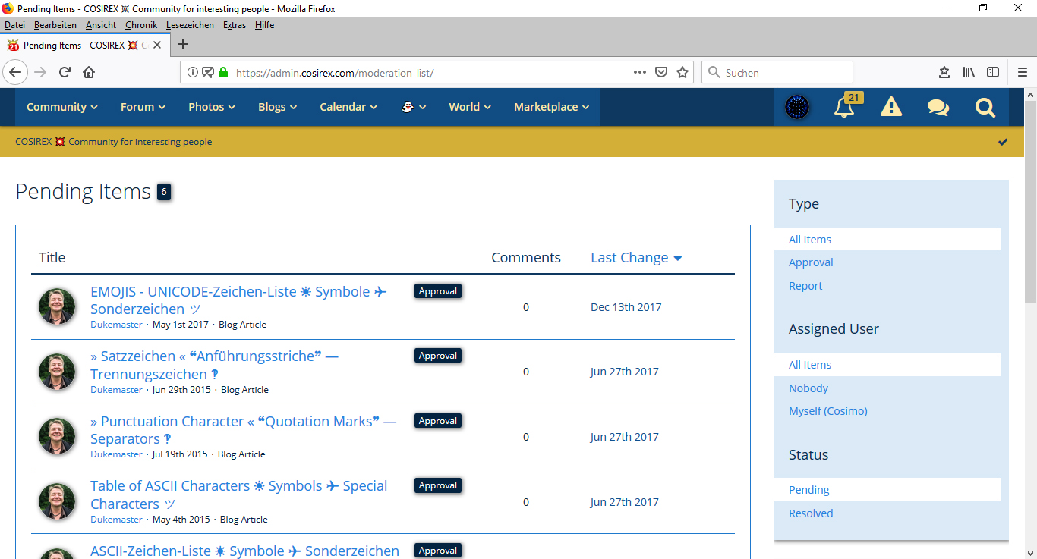Open the Chronik menu in menu bar
This screenshot has height=559, width=1037.
click(x=141, y=25)
